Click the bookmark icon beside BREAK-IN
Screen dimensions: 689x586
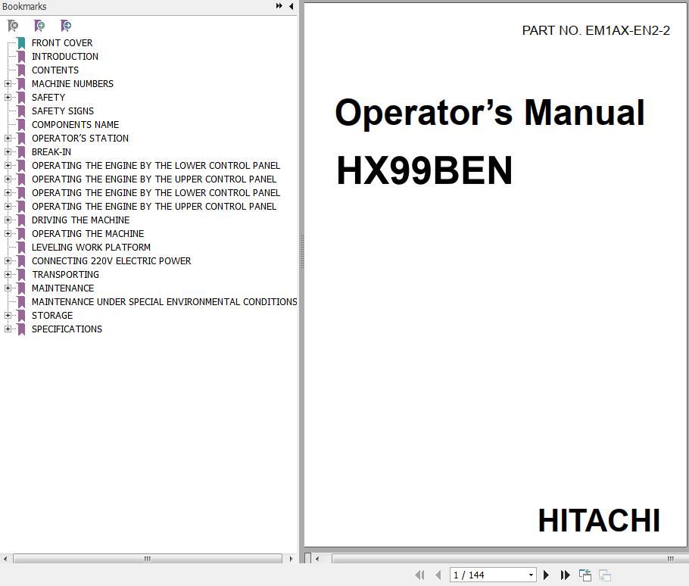coord(21,152)
